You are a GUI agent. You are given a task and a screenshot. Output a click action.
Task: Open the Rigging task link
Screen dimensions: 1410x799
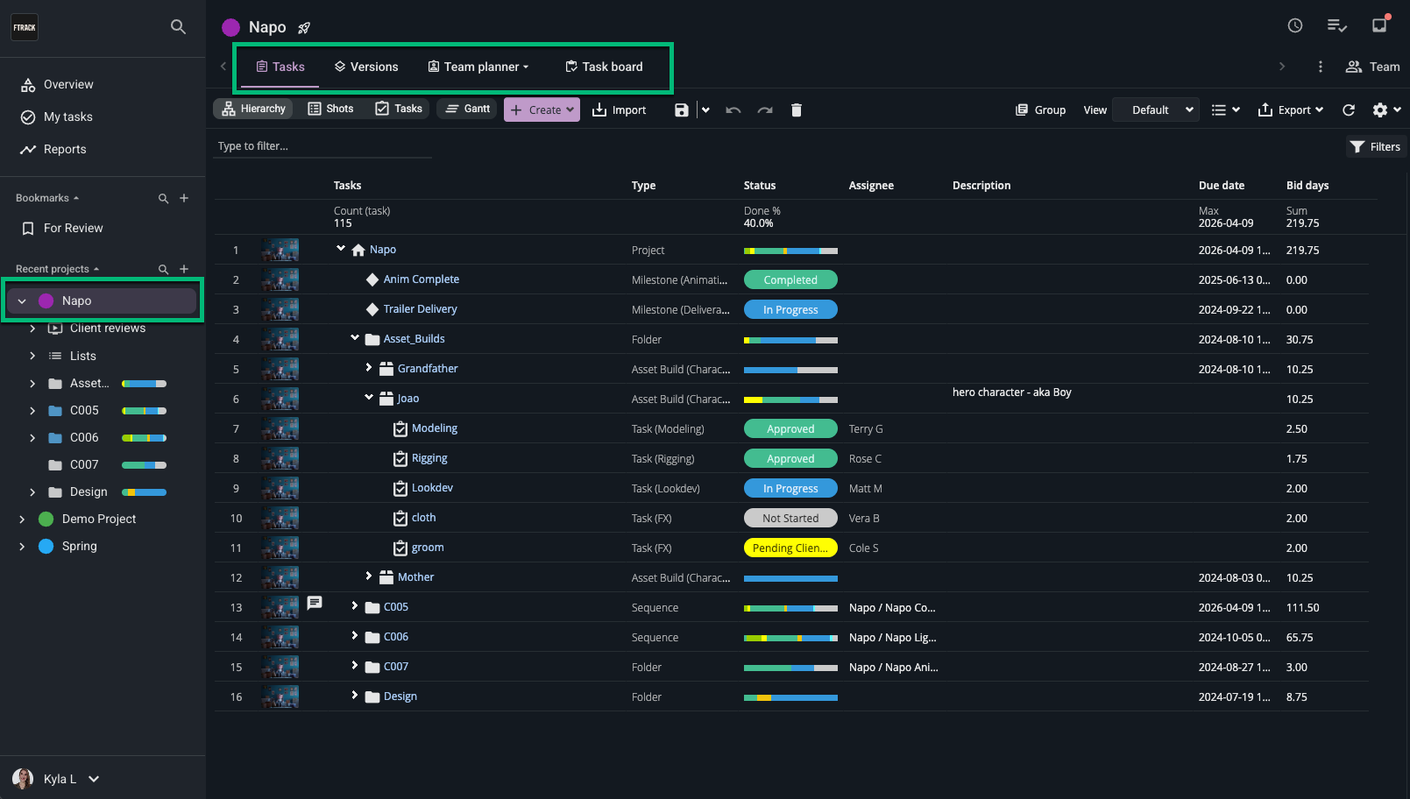(x=429, y=458)
